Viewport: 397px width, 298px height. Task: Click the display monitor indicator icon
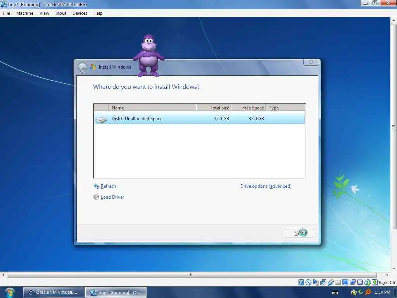345,282
